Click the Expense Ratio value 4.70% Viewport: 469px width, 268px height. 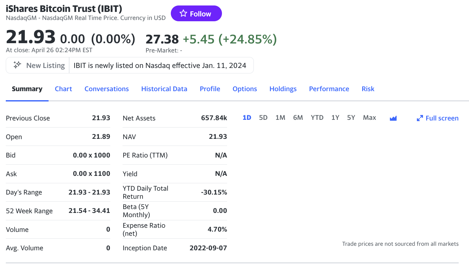pos(217,229)
